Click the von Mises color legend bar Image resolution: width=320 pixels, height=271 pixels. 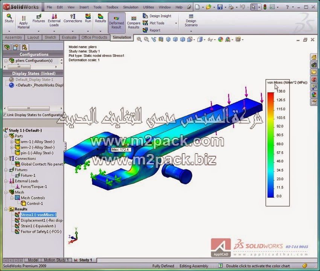point(271,145)
